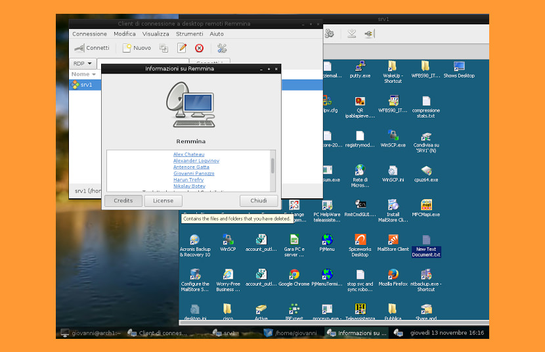This screenshot has width=545, height=352.
Task: Click the Connetti toolbar button
Action: tap(92, 48)
